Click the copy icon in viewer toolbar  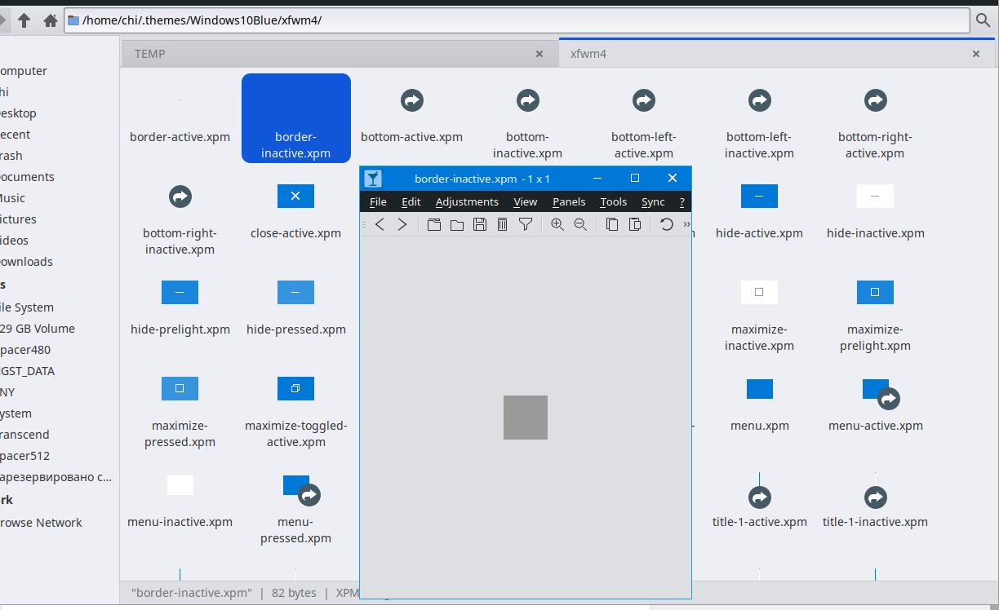coord(612,224)
